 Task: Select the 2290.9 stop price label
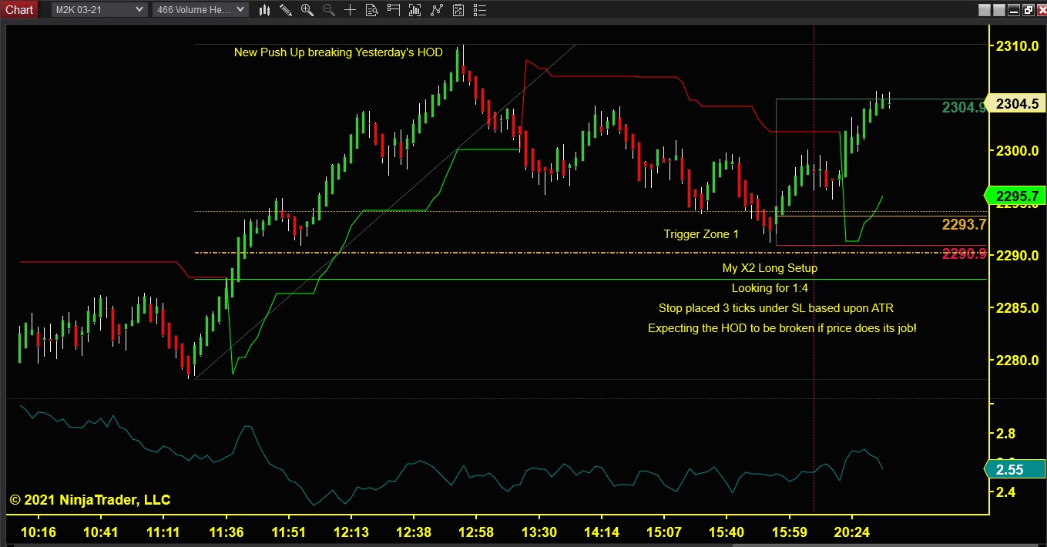pos(964,253)
